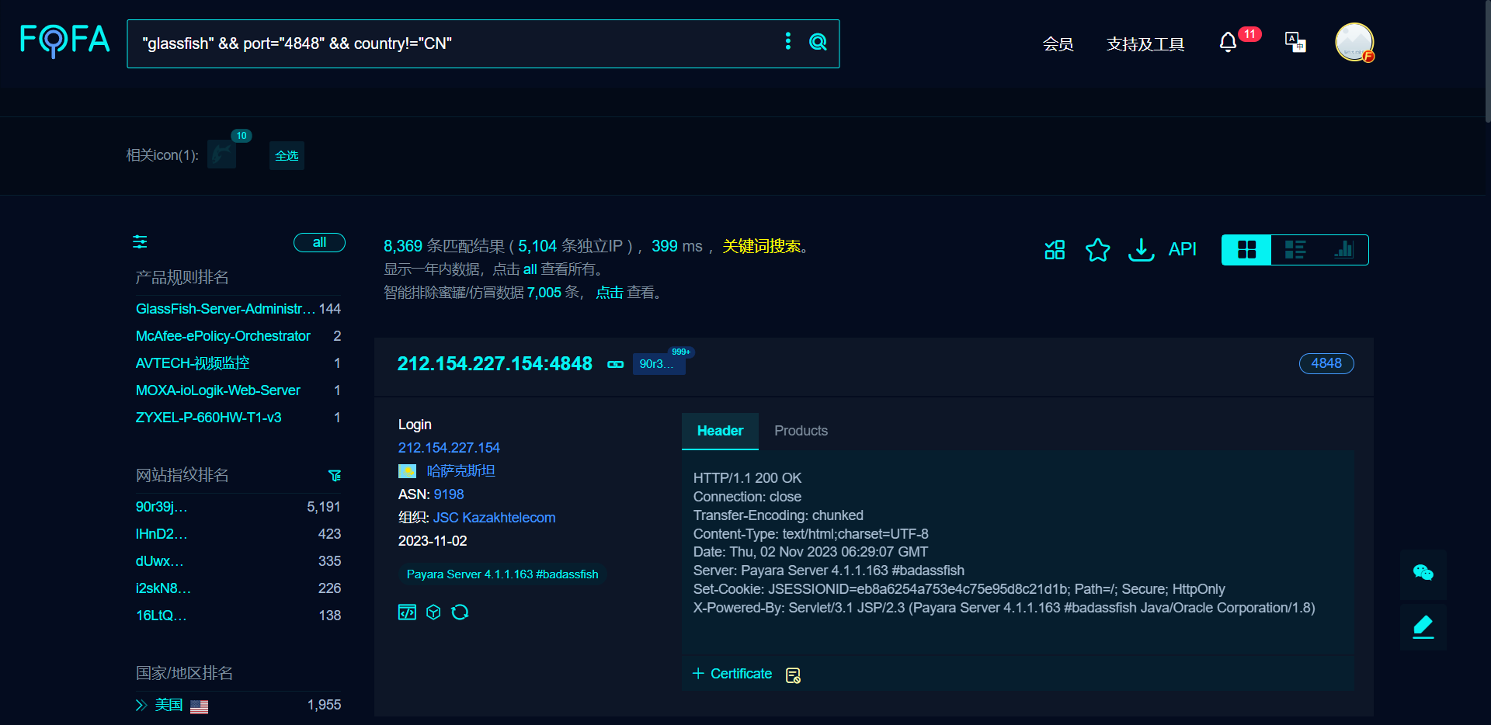1491x725 pixels.
Task: Toggle the 'all' data range pill
Action: tap(319, 243)
